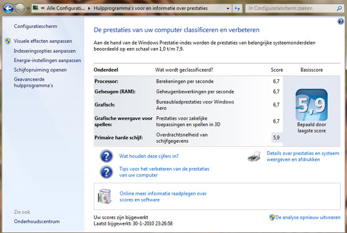Open 'Geavanceerde hulpprogramma's'

point(34,82)
